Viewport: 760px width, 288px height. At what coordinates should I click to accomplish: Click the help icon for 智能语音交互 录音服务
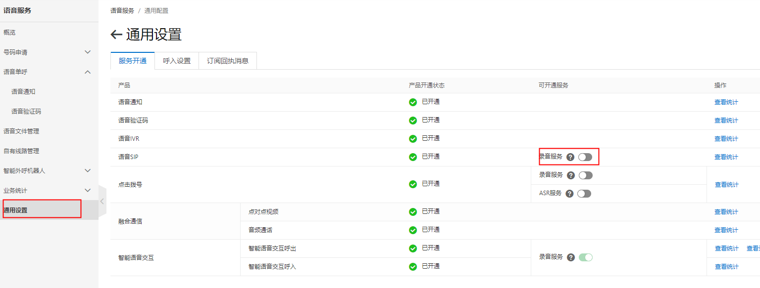571,257
